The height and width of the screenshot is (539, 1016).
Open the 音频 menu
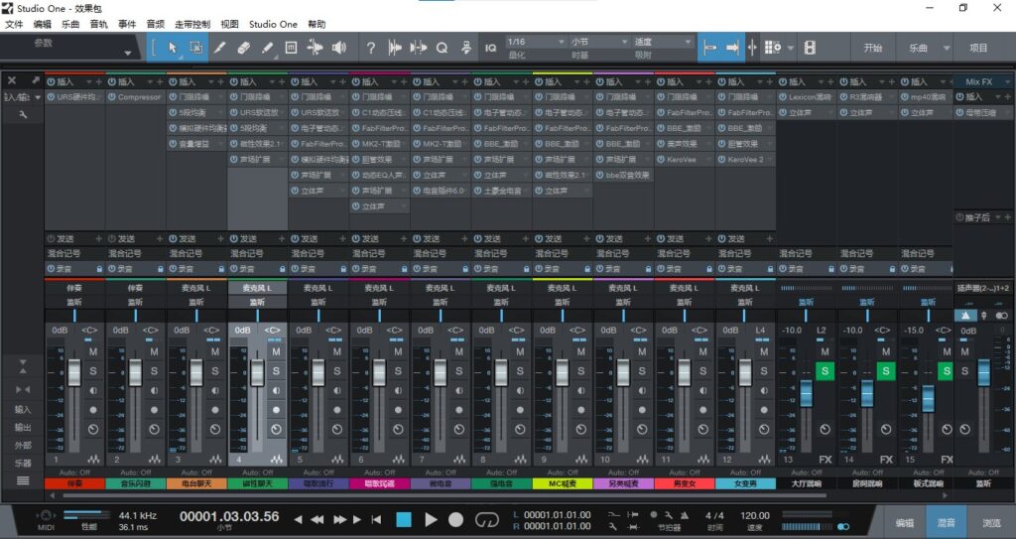pos(156,24)
